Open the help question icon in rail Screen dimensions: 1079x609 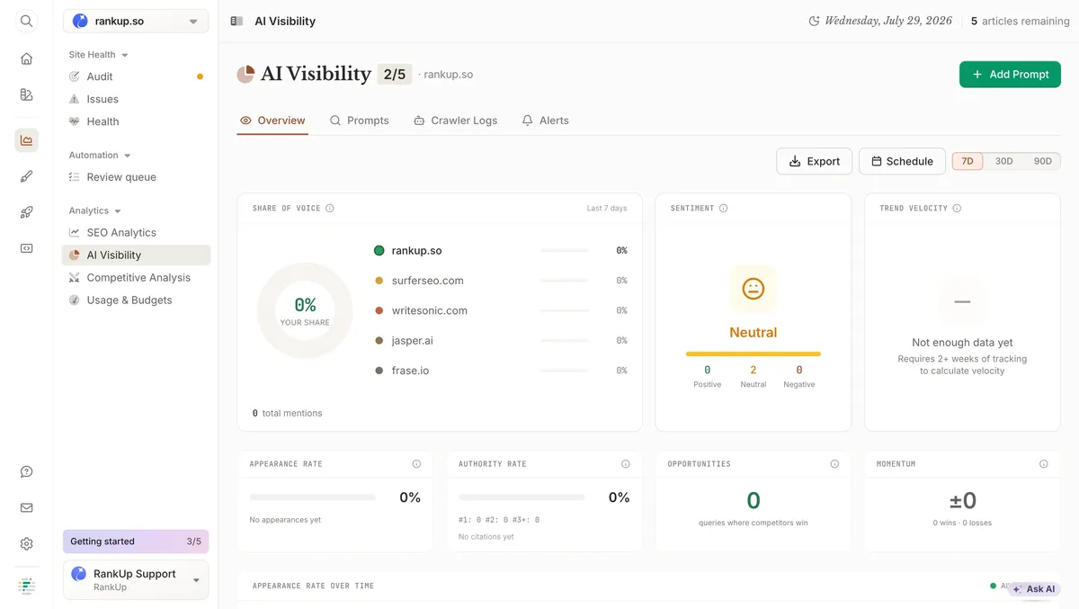[x=26, y=471]
